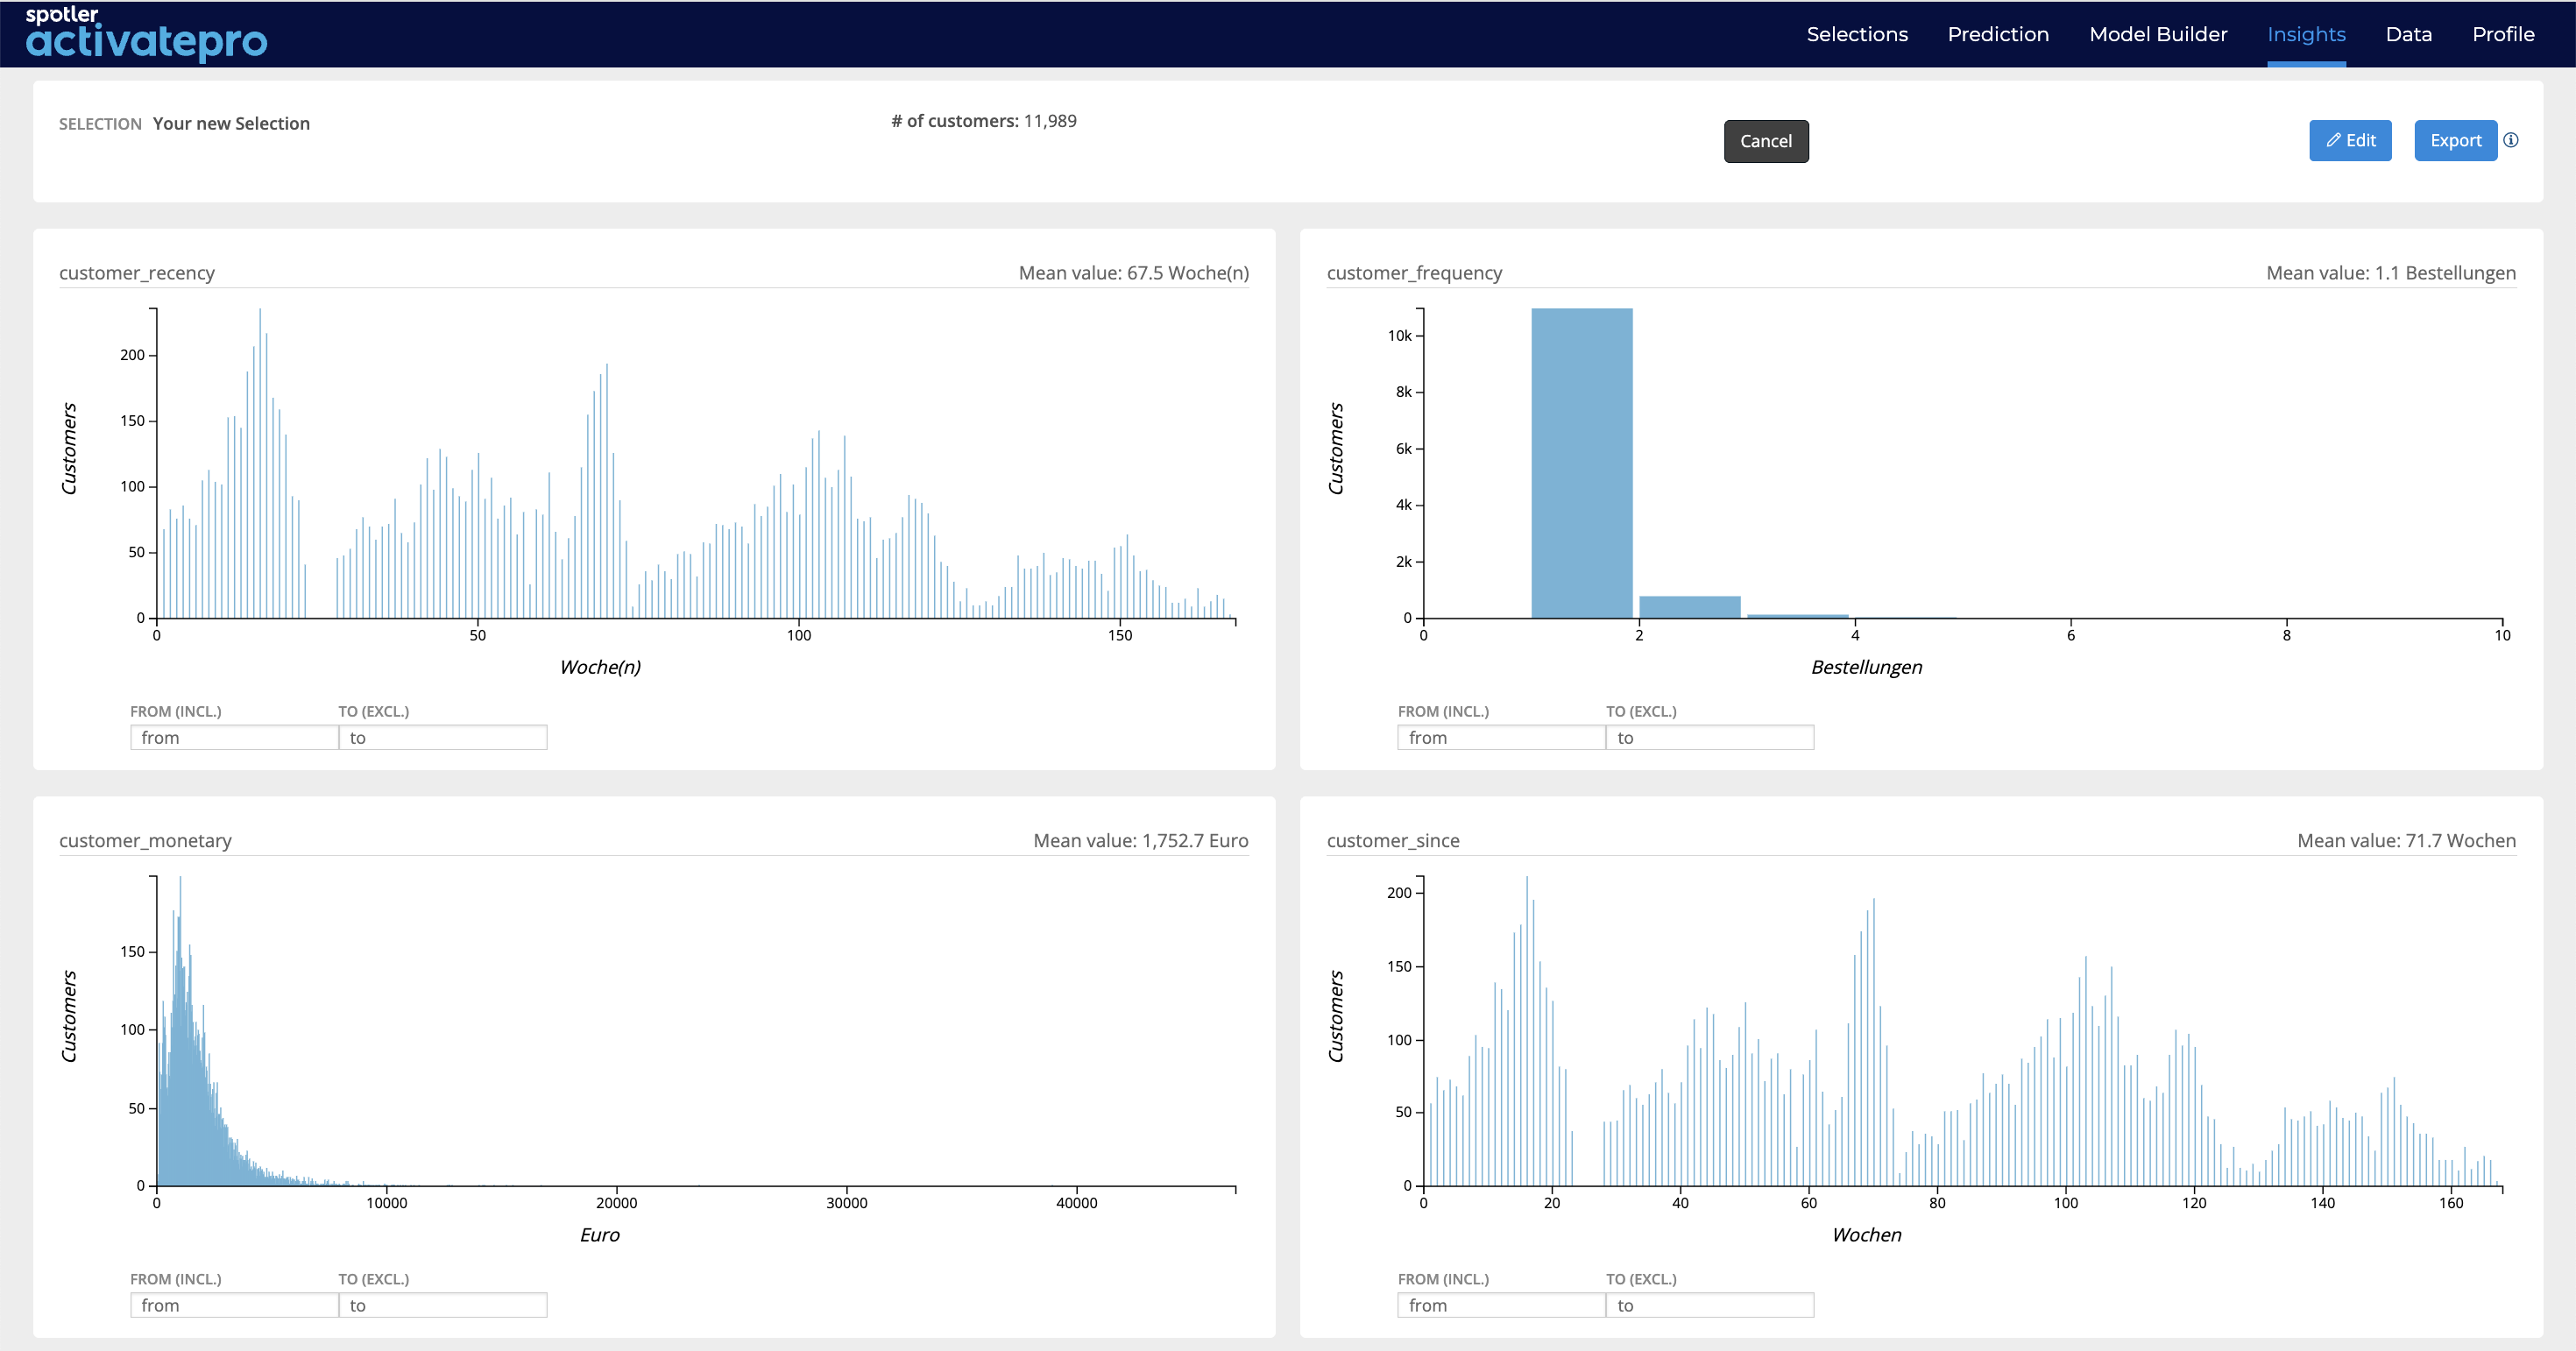Click 'Mean value: 67.5 Woche(n)' text
Image resolution: width=2576 pixels, height=1351 pixels.
pos(1134,273)
